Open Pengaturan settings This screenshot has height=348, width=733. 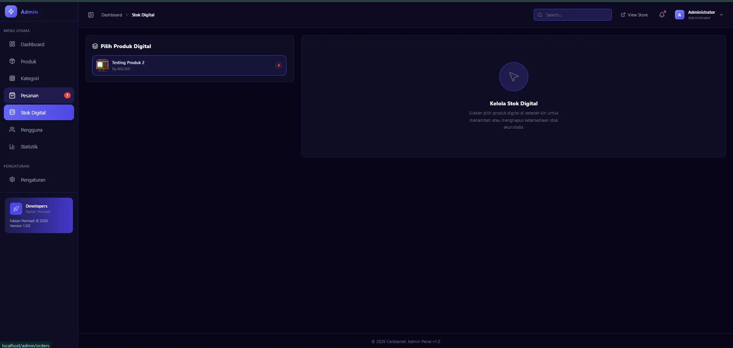point(33,180)
